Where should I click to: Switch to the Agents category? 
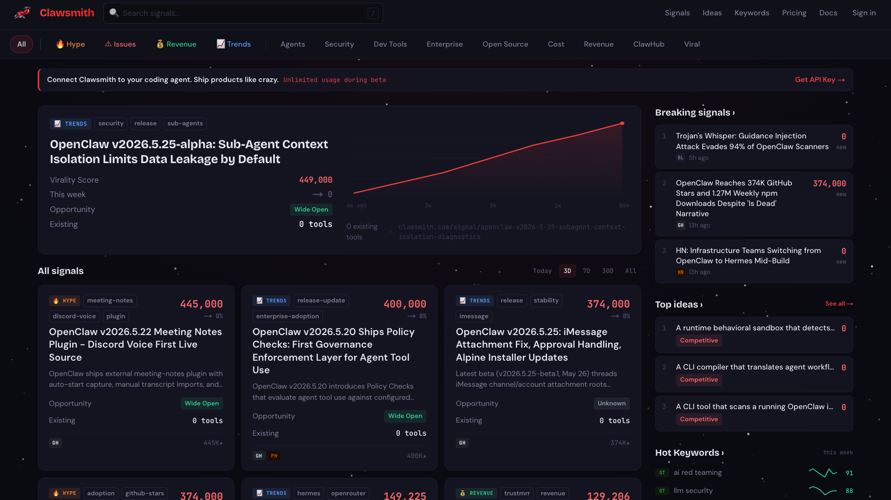[x=293, y=44]
